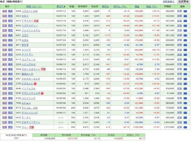
Task: Click the envelope icon in the ヤーマン row
Action: (185, 118)
